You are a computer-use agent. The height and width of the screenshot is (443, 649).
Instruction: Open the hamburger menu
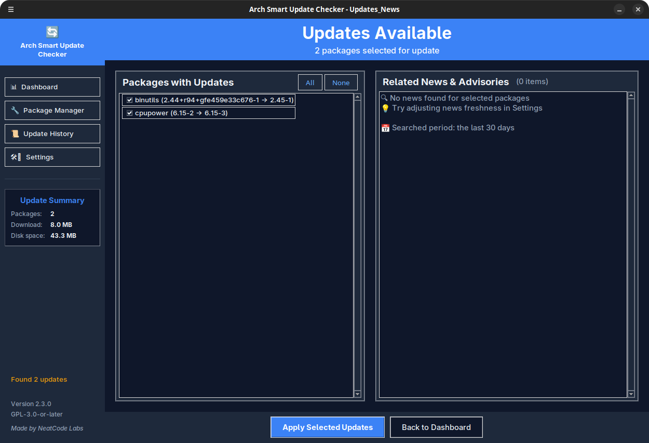click(x=11, y=9)
